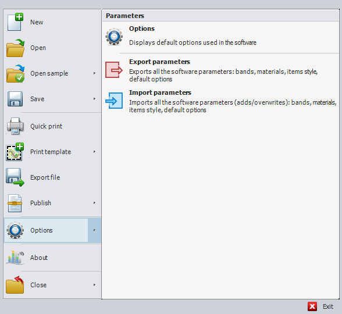Click the Quick print printer icon
Viewport: 342px width, 314px height.
[15, 126]
